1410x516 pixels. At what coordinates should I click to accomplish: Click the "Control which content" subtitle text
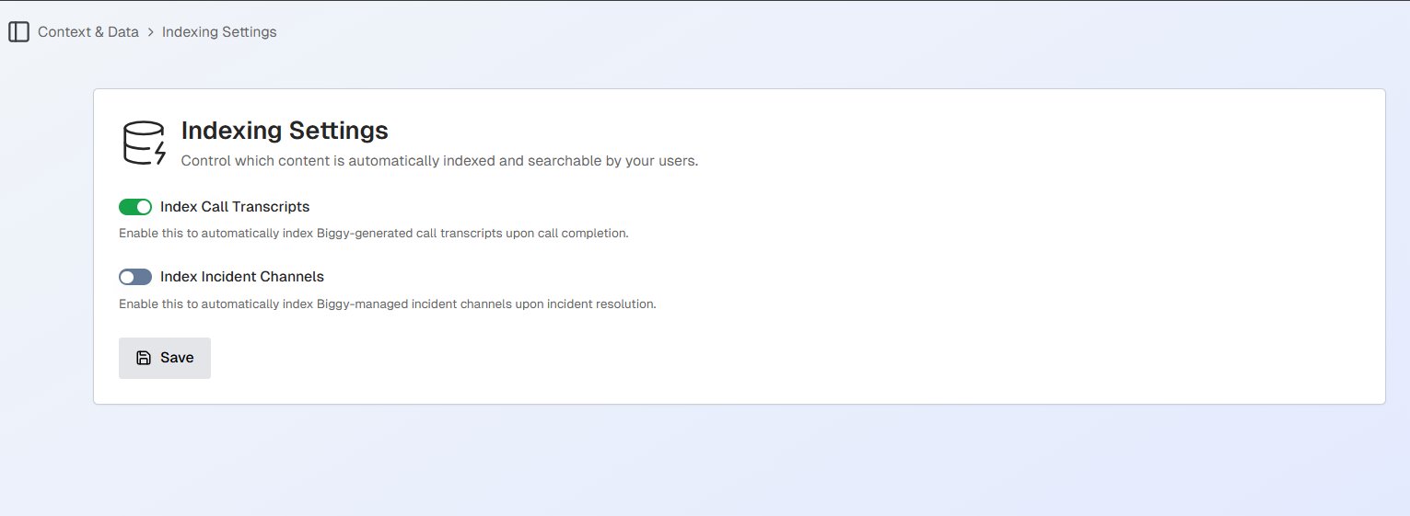coord(439,161)
